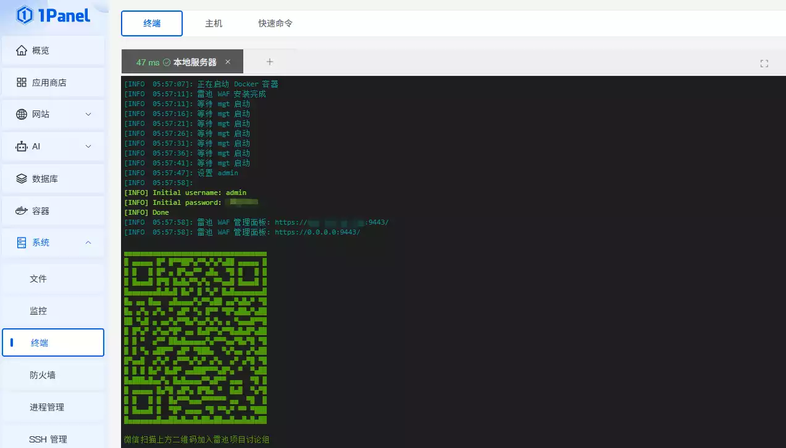Expand the 网站 submenu chevron

click(88, 114)
